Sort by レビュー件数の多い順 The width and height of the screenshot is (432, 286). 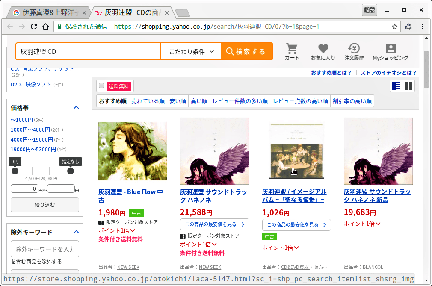tap(240, 101)
